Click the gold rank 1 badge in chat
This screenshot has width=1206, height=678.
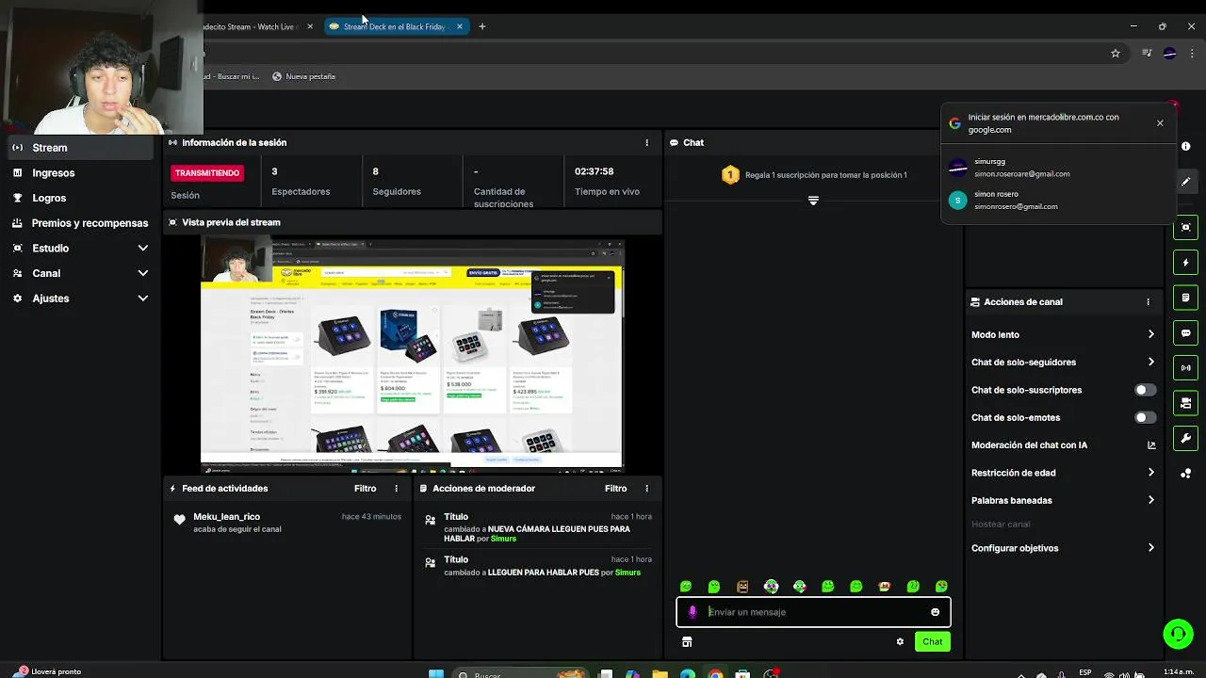pos(730,175)
